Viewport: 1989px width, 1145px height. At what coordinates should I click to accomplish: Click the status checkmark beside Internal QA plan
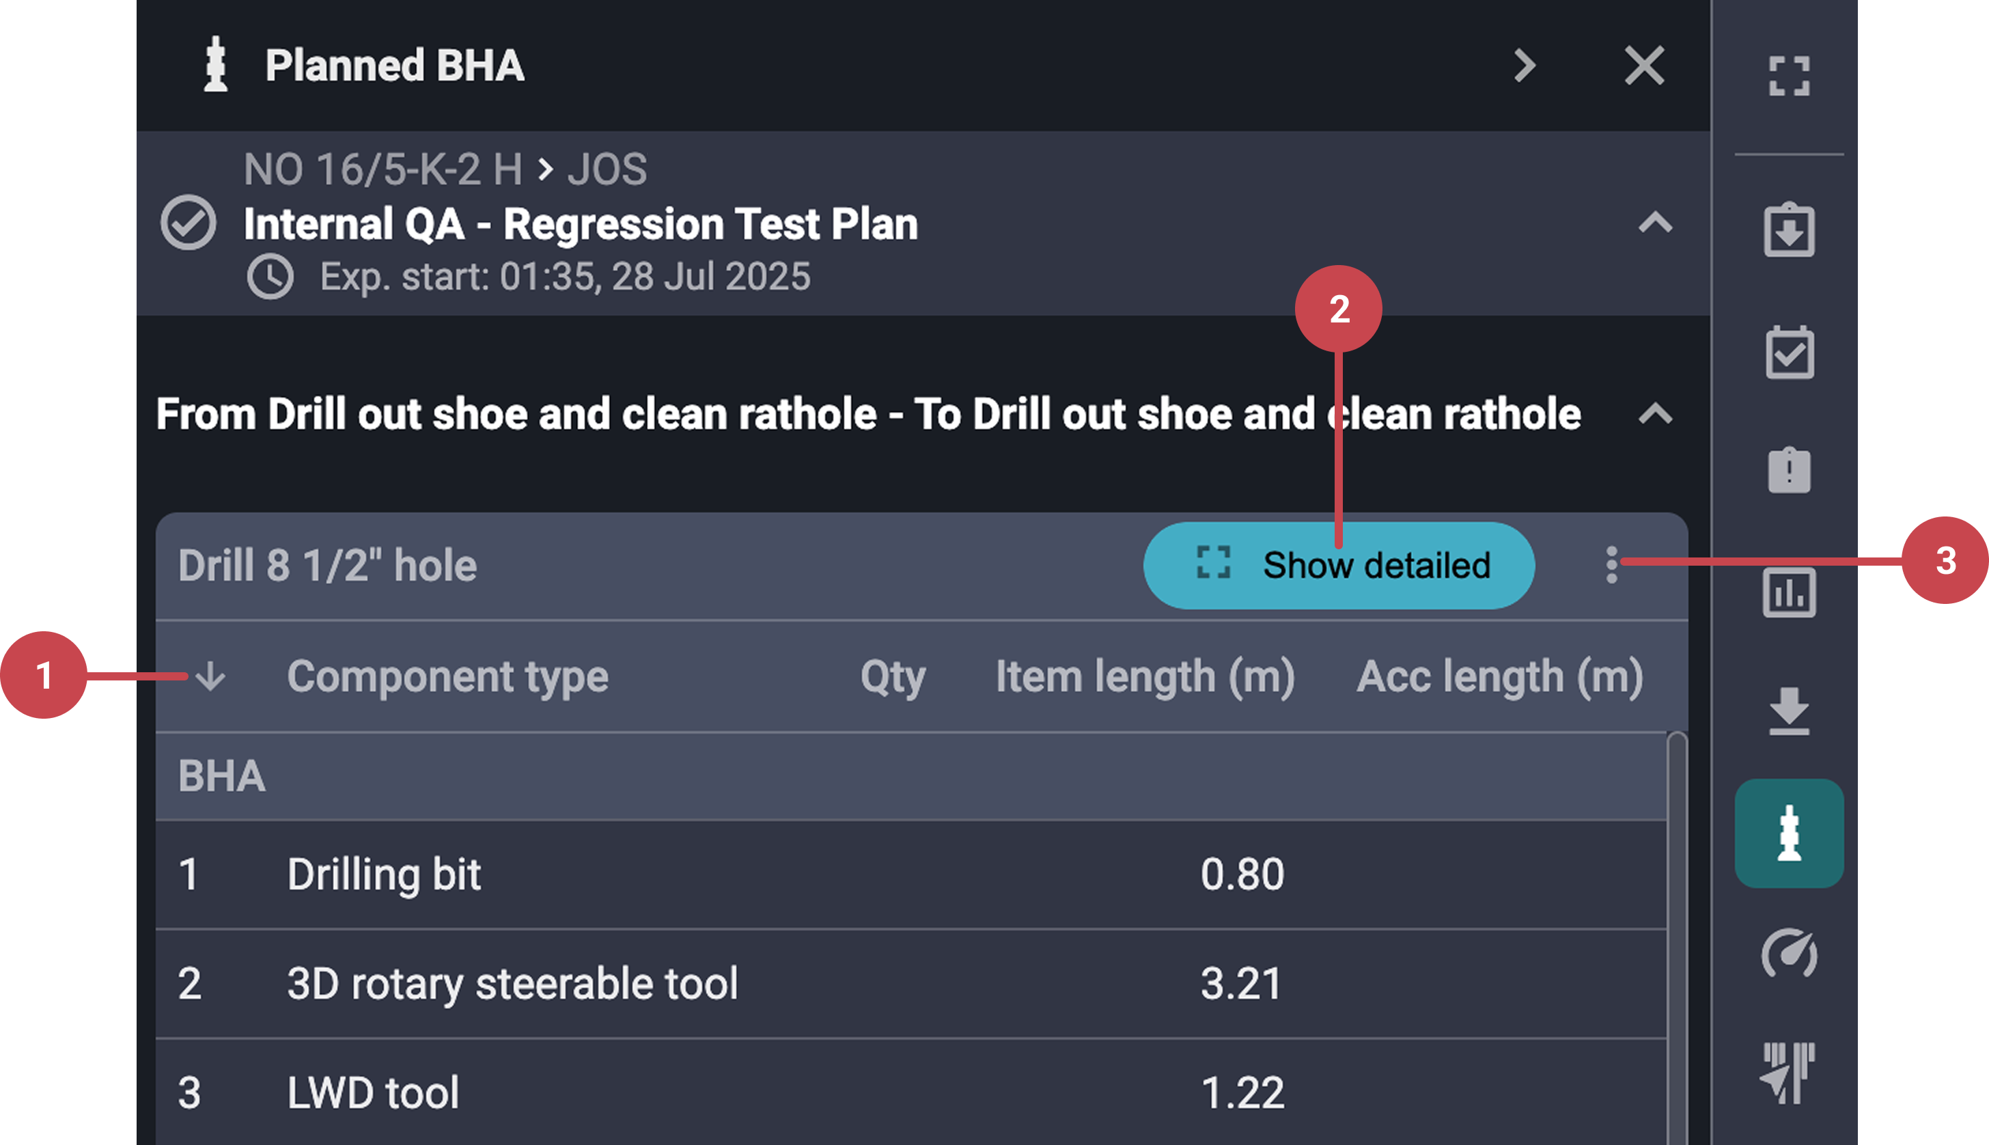189,223
